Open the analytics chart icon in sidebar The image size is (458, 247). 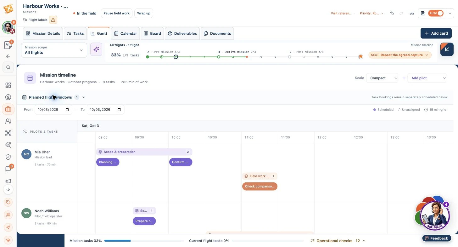pyautogui.click(x=8, y=145)
